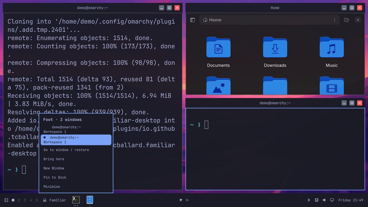Toggle the sidebar in the Home file manager
368x207 pixels.
193,20
